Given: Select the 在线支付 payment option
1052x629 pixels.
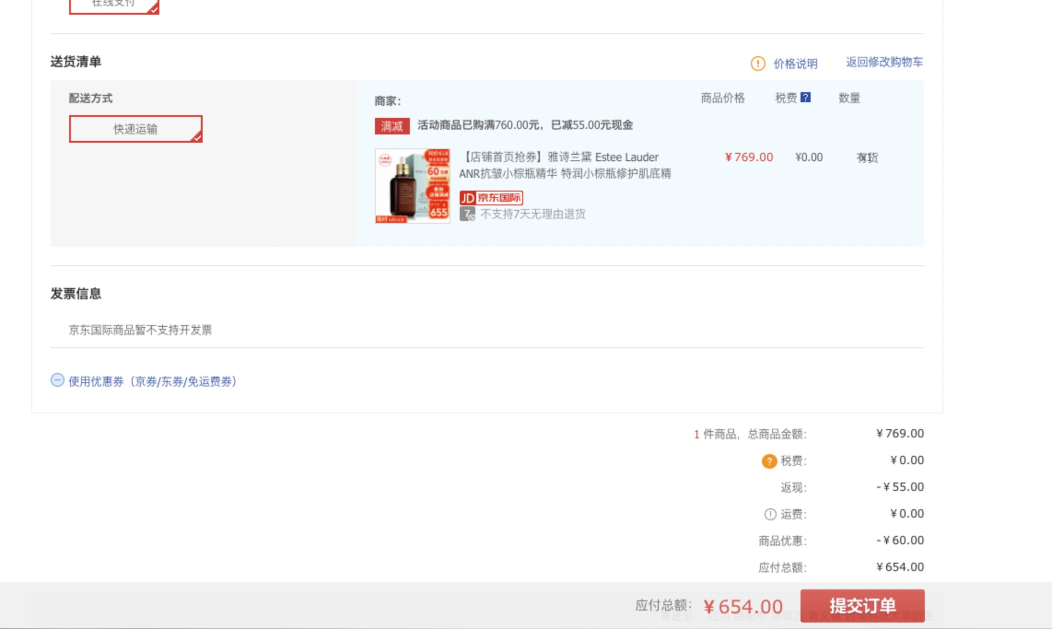Looking at the screenshot, I should [114, 6].
